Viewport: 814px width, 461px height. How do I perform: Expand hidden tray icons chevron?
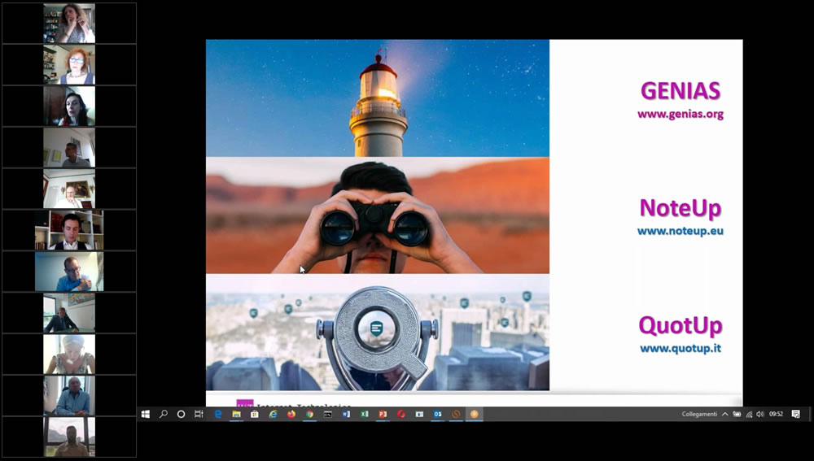click(724, 414)
